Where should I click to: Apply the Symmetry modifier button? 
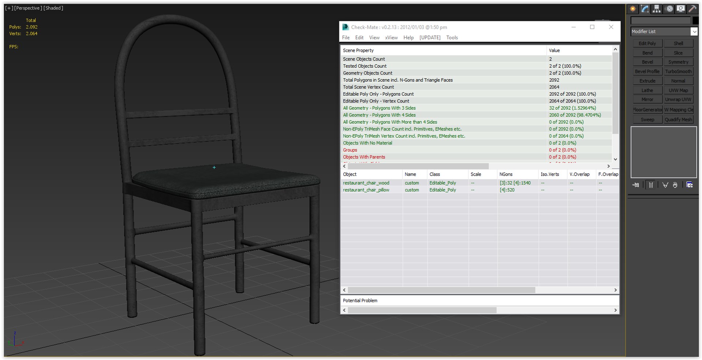[678, 62]
